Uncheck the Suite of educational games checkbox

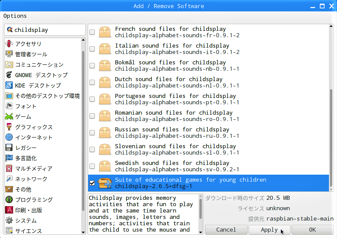click(x=92, y=183)
